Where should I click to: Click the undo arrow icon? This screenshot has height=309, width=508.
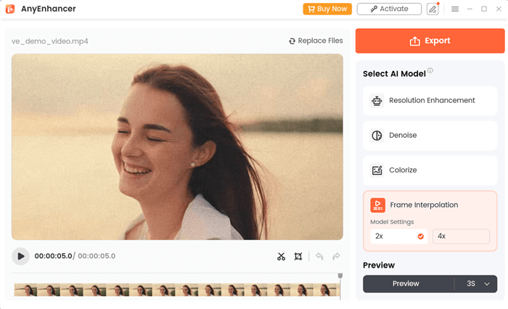[x=319, y=257]
